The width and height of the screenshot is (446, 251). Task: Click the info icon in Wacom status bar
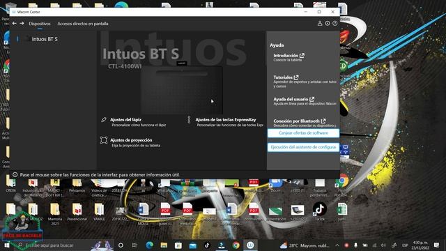[x=15, y=175]
